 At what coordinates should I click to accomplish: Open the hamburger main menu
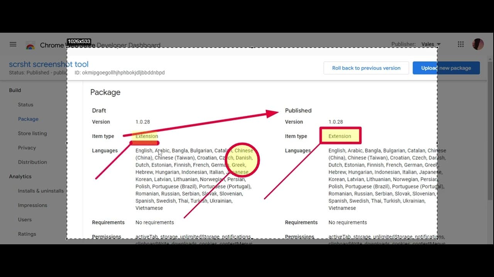pyautogui.click(x=13, y=44)
